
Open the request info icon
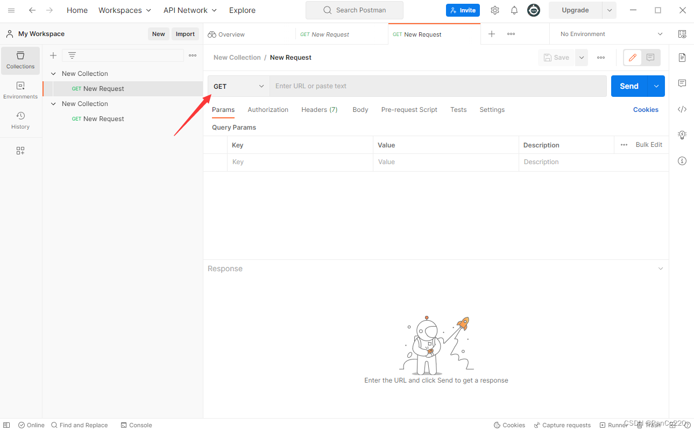[x=682, y=161]
